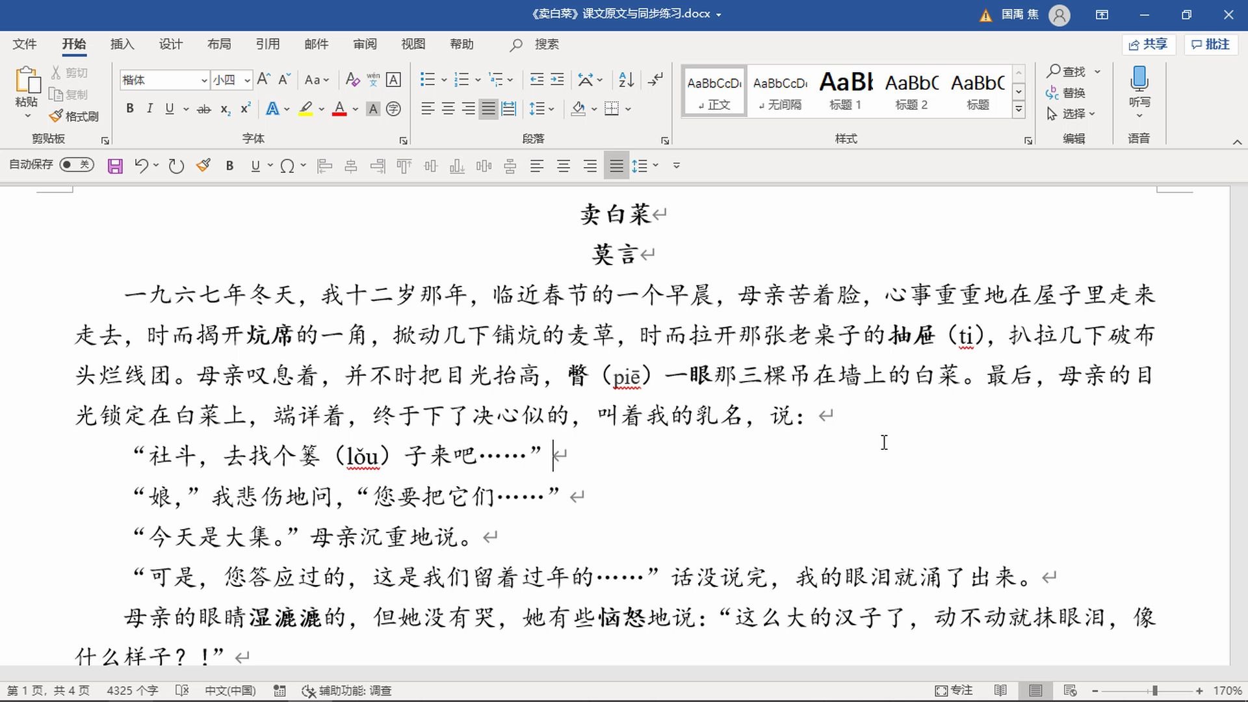Apply enclosed character (circled) icon

pyautogui.click(x=393, y=109)
